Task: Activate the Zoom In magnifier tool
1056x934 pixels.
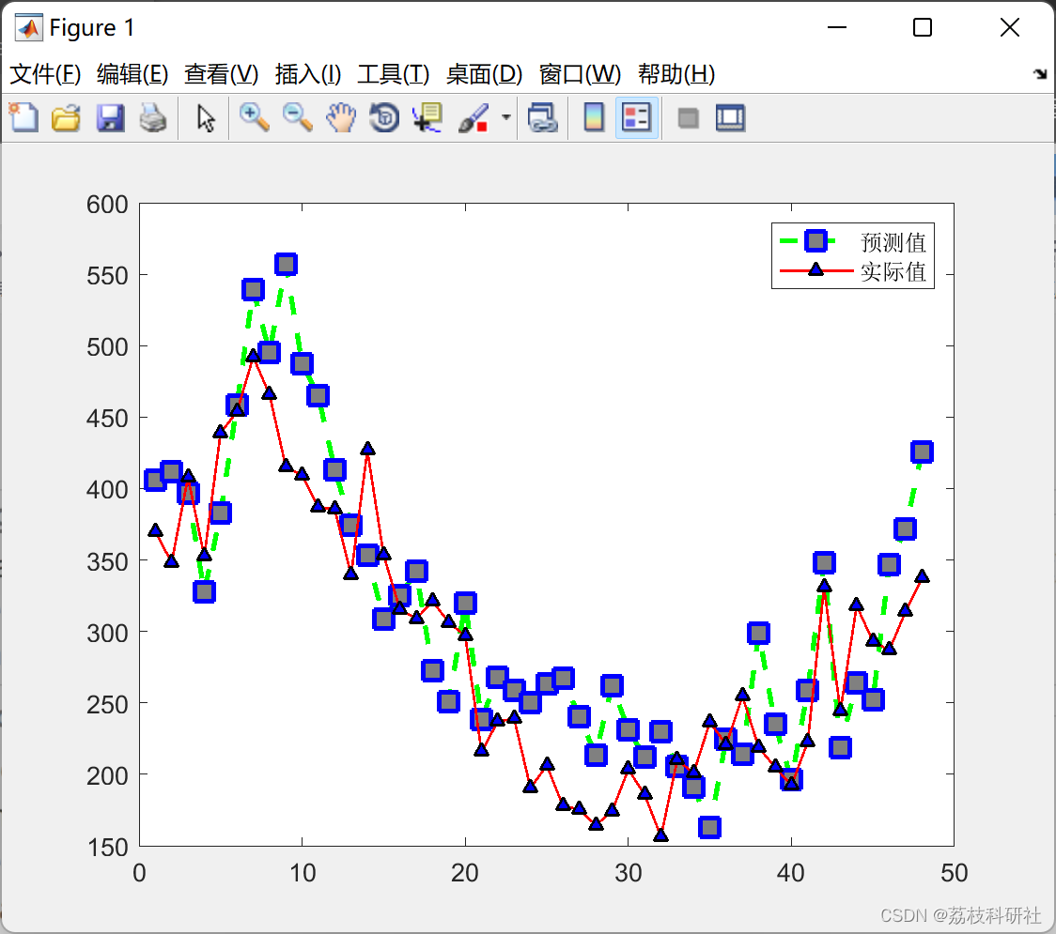Action: (254, 117)
